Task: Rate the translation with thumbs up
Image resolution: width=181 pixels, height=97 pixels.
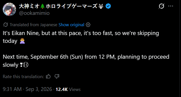Action: [48, 76]
